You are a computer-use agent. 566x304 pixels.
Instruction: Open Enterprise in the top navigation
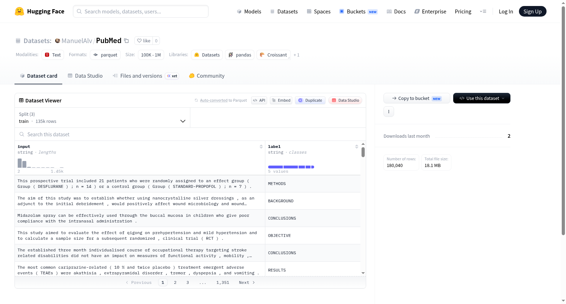[x=431, y=11]
